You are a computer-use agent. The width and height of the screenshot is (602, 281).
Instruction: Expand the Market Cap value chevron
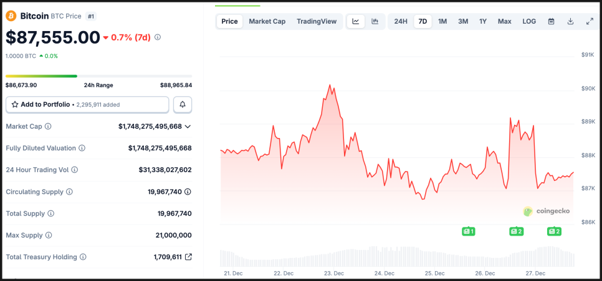coord(188,126)
